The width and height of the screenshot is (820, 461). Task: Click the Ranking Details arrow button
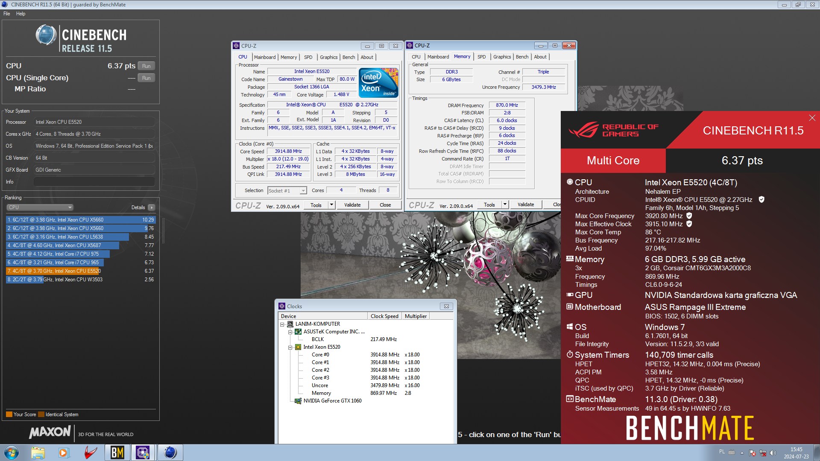pos(151,207)
